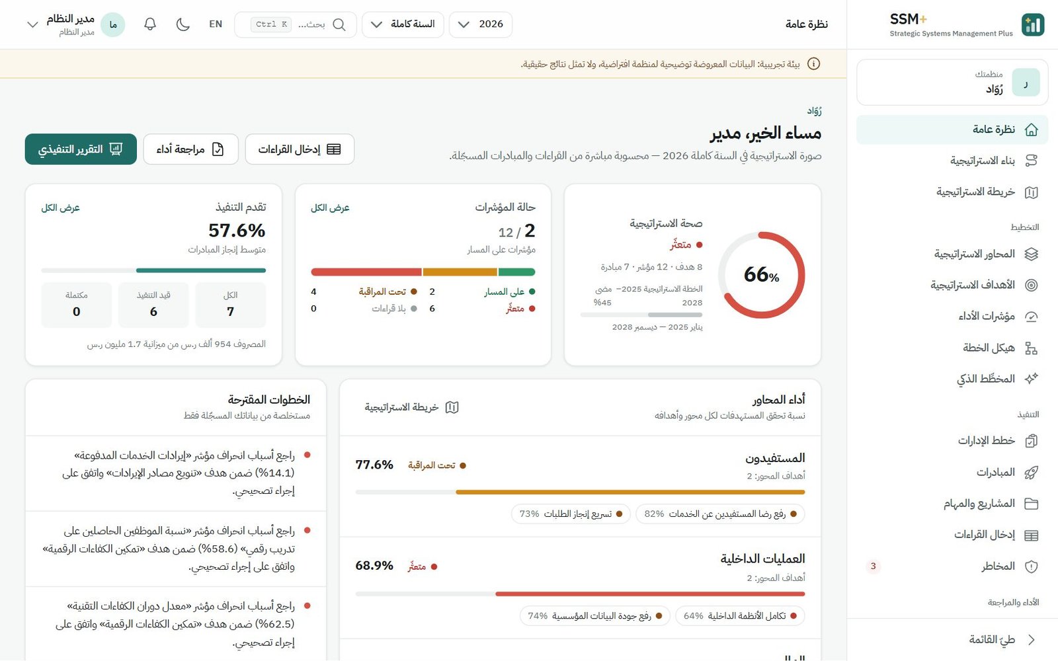1058x661 pixels.
Task: Click the رفع رضا المستفيدين عن الخدمات 82% chip
Action: pos(720,514)
